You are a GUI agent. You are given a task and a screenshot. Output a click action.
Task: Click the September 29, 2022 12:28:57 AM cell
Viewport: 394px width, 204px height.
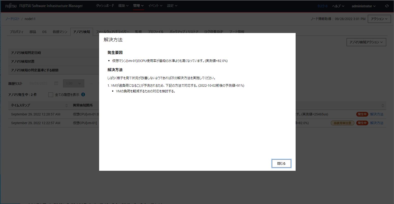click(36, 114)
